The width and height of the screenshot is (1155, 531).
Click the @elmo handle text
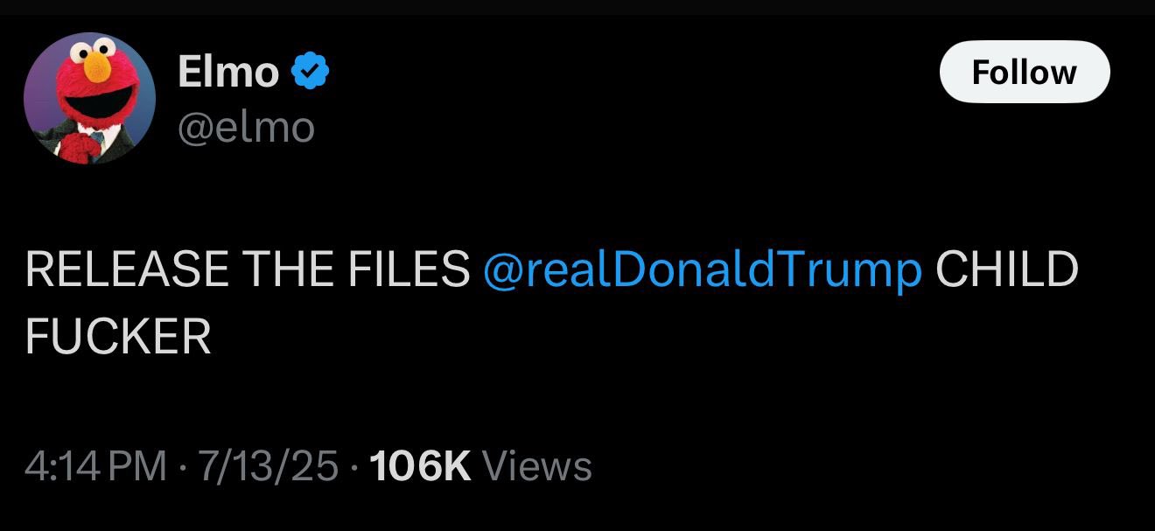click(x=246, y=128)
